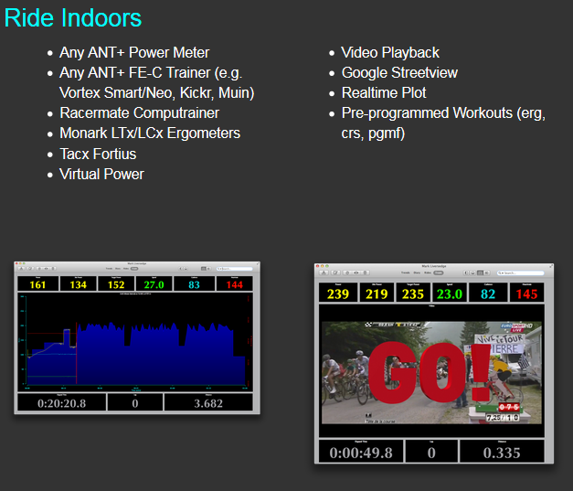
Task: Click the compose icon in video window toolbar
Action: point(337,272)
